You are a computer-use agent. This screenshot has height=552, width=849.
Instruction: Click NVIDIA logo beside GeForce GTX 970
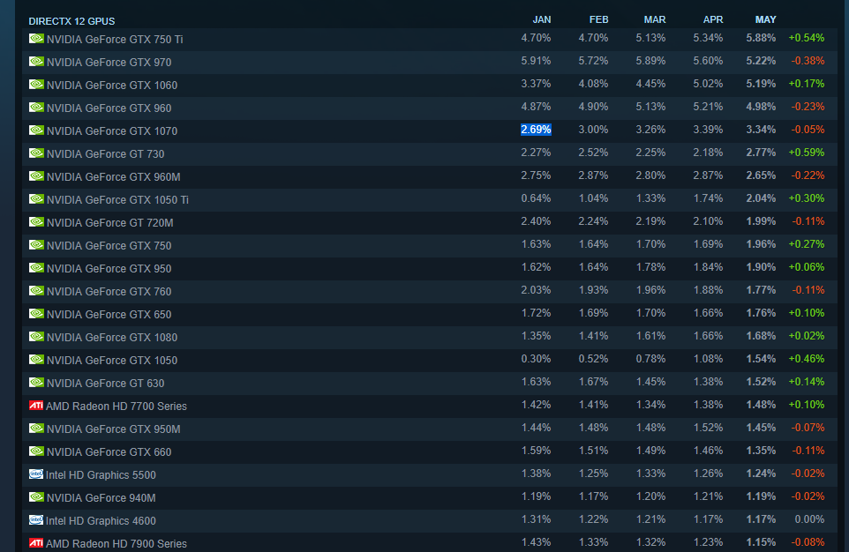(x=36, y=62)
